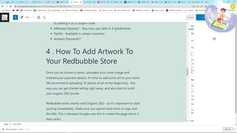This screenshot has width=237, height=133.
Task: Open the block inserter plus button
Action: point(15,17)
